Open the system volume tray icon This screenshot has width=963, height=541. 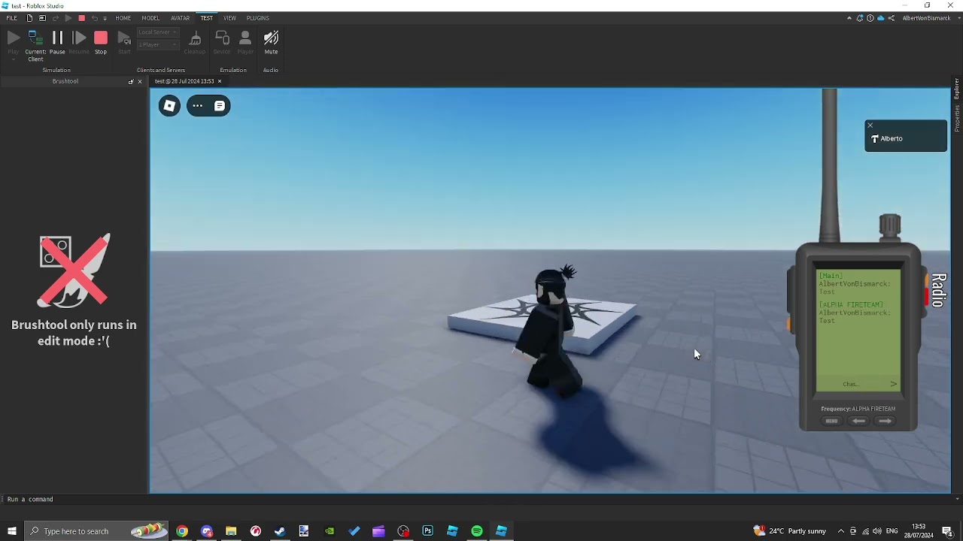coord(877,531)
